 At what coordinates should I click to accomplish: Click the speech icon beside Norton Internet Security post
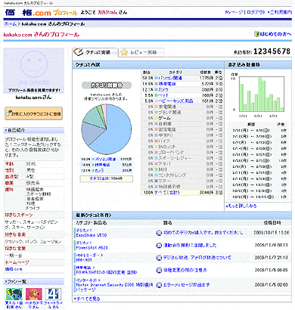click(x=159, y=285)
